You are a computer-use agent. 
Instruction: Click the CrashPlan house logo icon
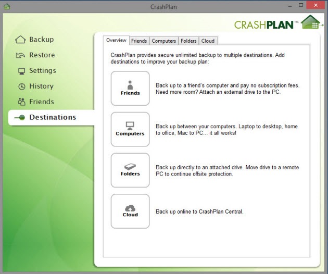point(311,22)
